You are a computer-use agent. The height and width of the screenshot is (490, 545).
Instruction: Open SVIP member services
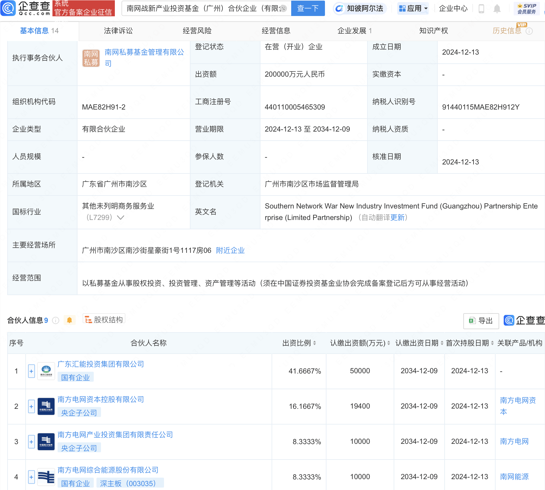(527, 9)
